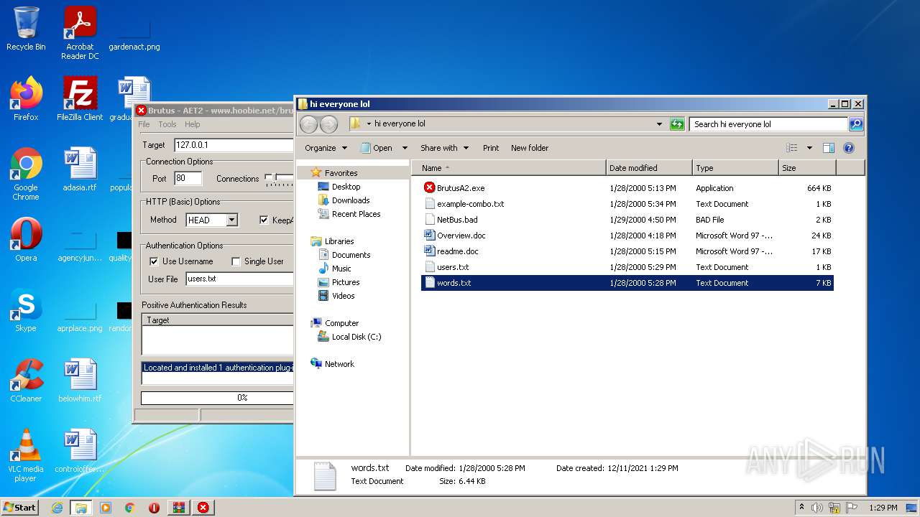Sort files by Date modified column
920x517 pixels.
point(649,168)
